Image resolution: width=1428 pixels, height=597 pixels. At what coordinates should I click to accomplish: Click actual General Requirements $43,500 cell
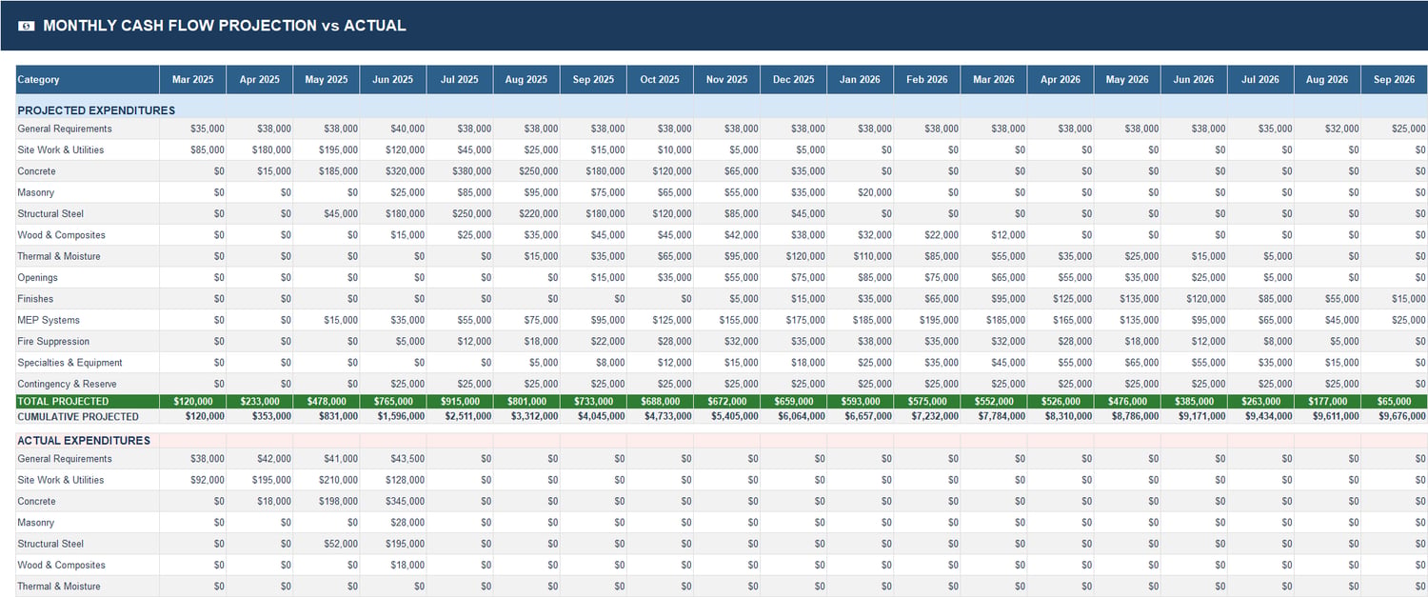[x=393, y=459]
